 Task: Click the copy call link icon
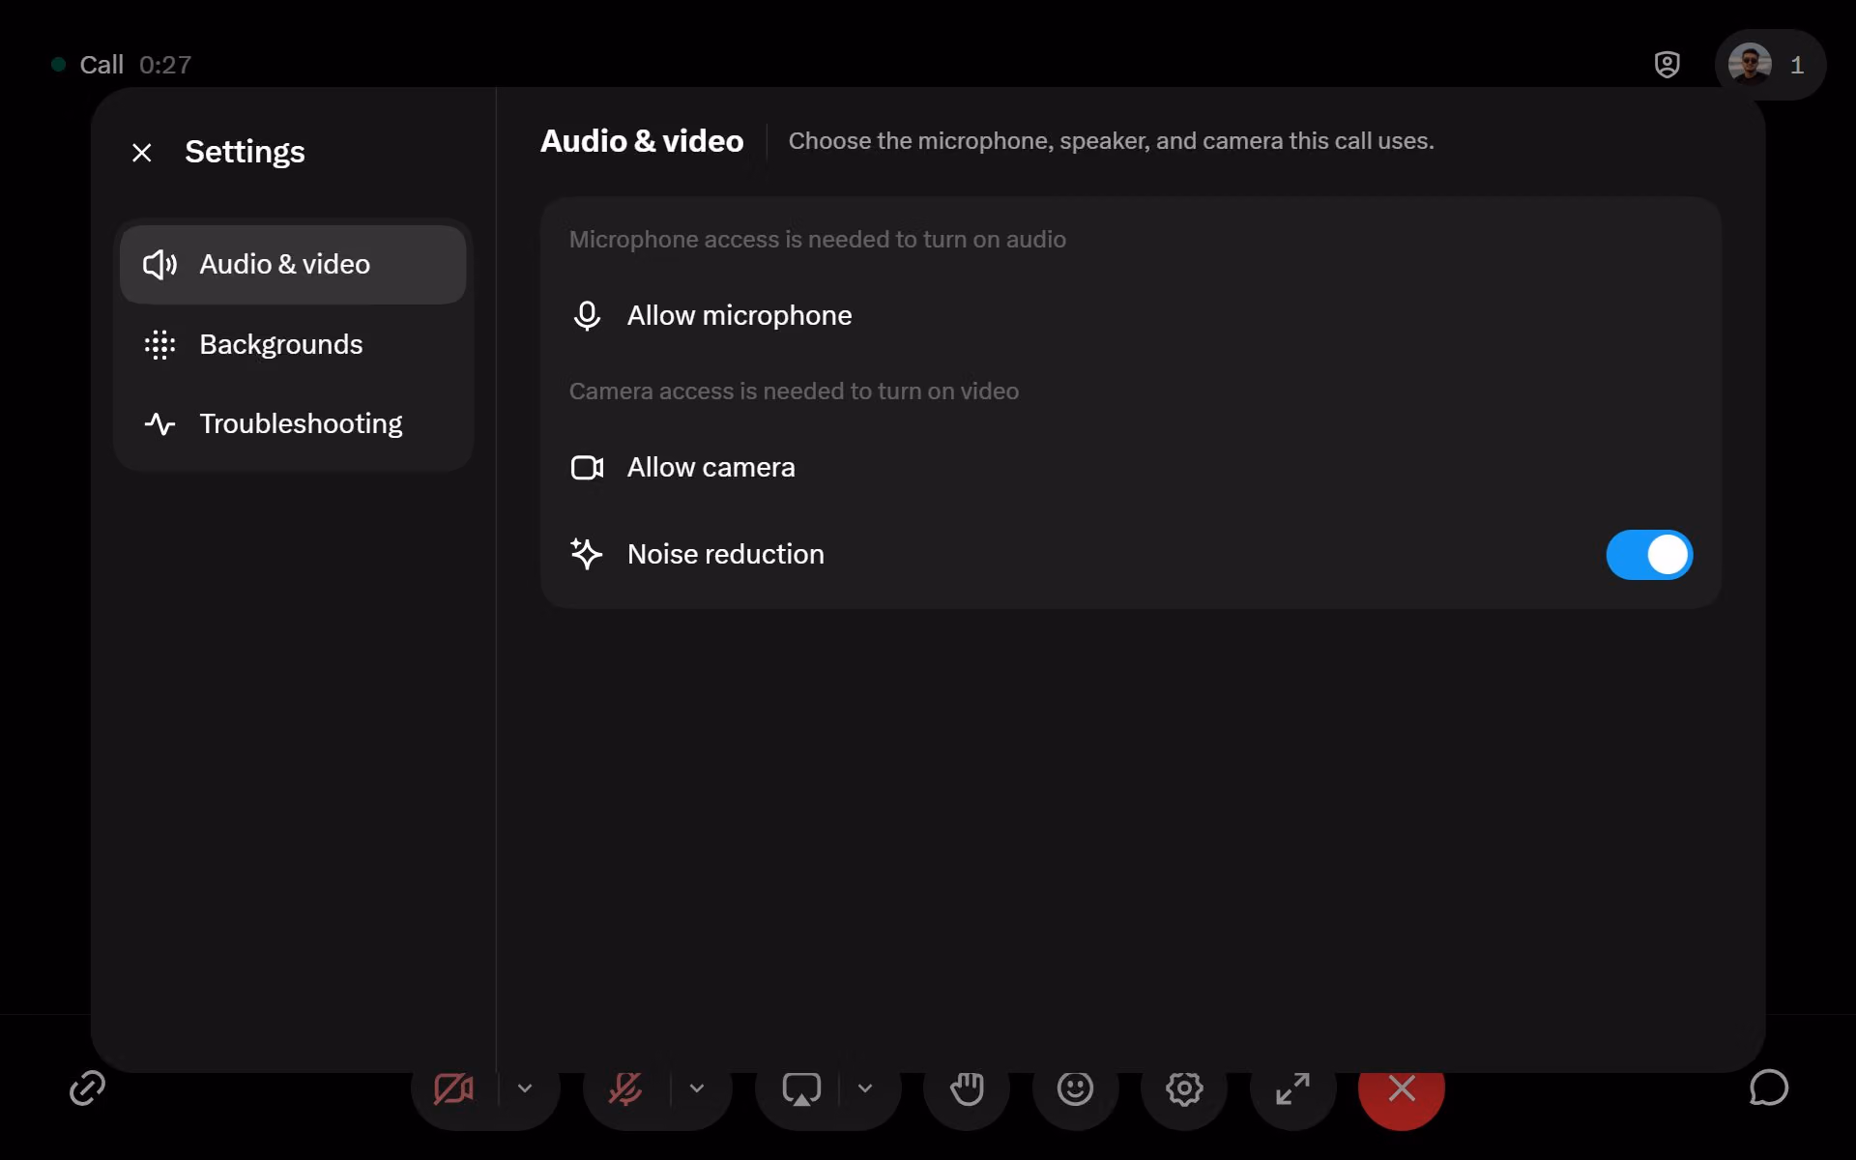(x=87, y=1088)
